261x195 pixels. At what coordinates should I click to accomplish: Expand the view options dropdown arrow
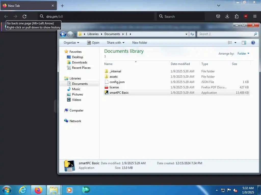235,43
